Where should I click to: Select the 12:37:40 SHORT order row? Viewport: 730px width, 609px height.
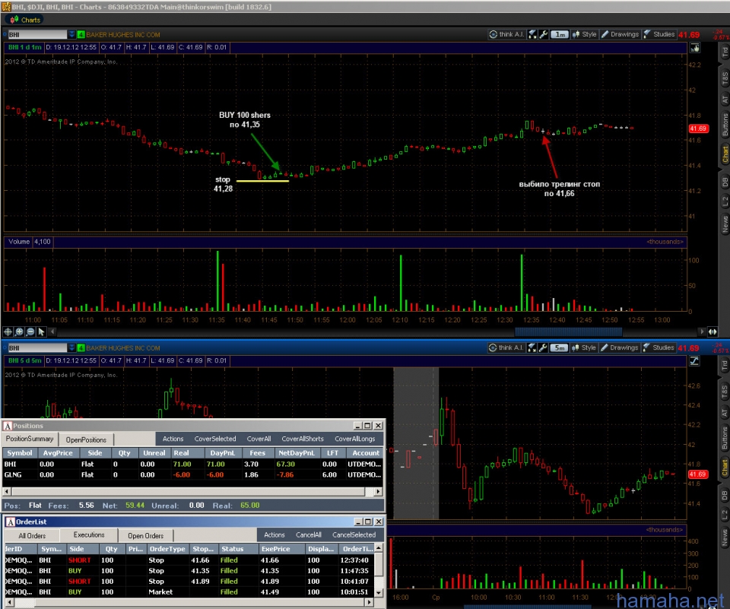[189, 560]
